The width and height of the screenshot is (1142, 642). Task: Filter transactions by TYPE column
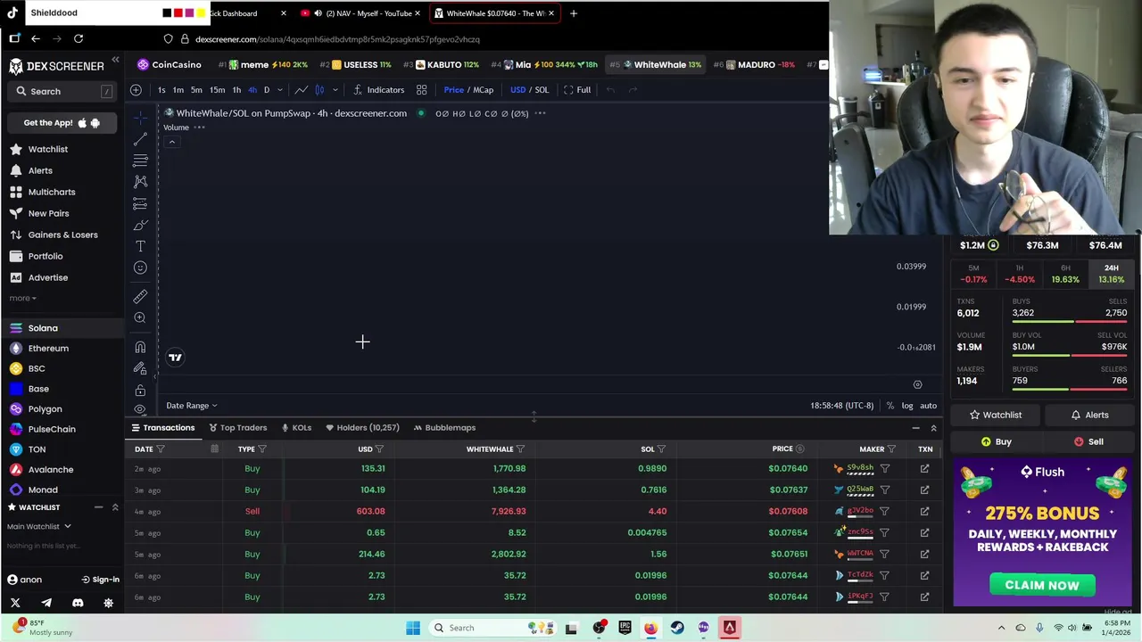point(261,449)
